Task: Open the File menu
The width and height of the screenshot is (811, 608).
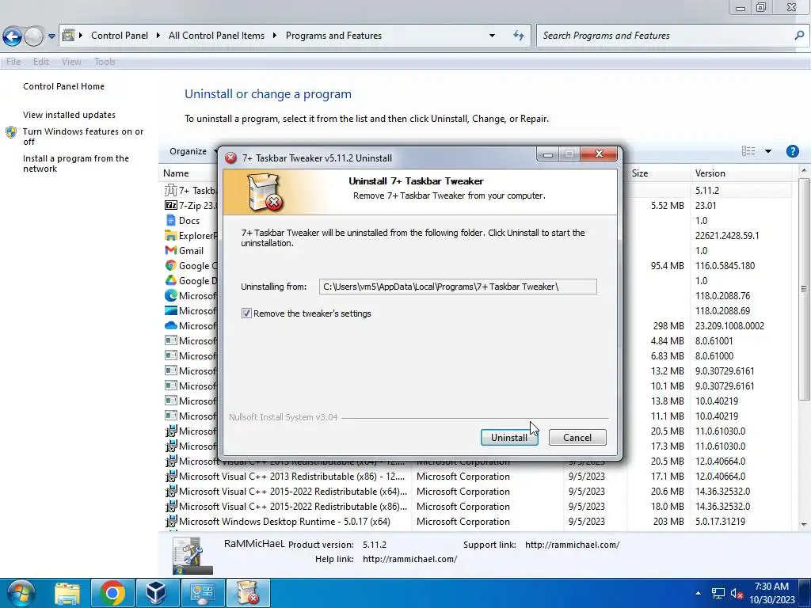Action: coord(13,62)
